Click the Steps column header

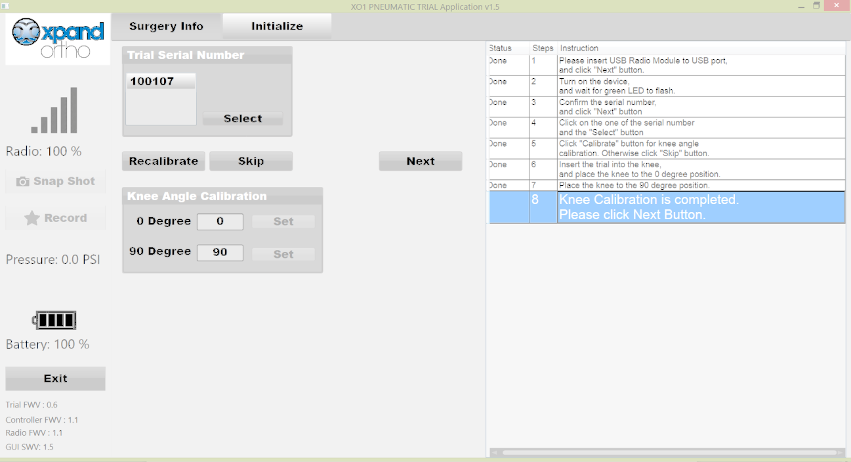[x=543, y=48]
